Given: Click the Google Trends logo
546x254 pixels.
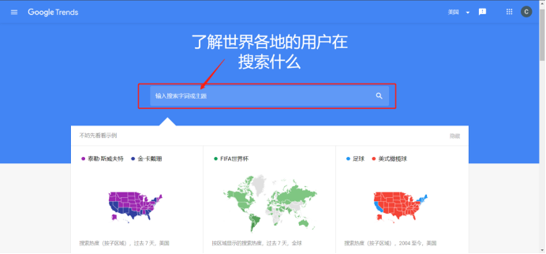Looking at the screenshot, I should [x=53, y=12].
